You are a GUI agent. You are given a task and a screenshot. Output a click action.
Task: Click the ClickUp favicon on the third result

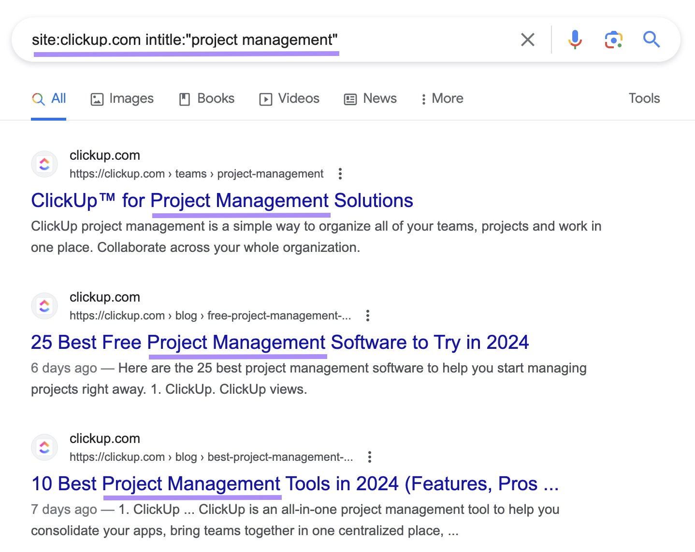coord(44,447)
